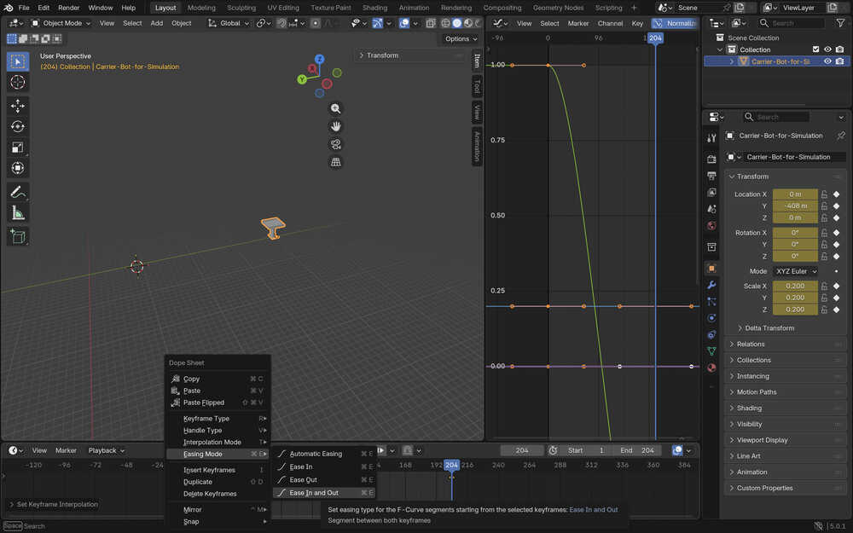This screenshot has height=533, width=853.
Task: Click Delete Keyframes in context menu
Action: (210, 494)
